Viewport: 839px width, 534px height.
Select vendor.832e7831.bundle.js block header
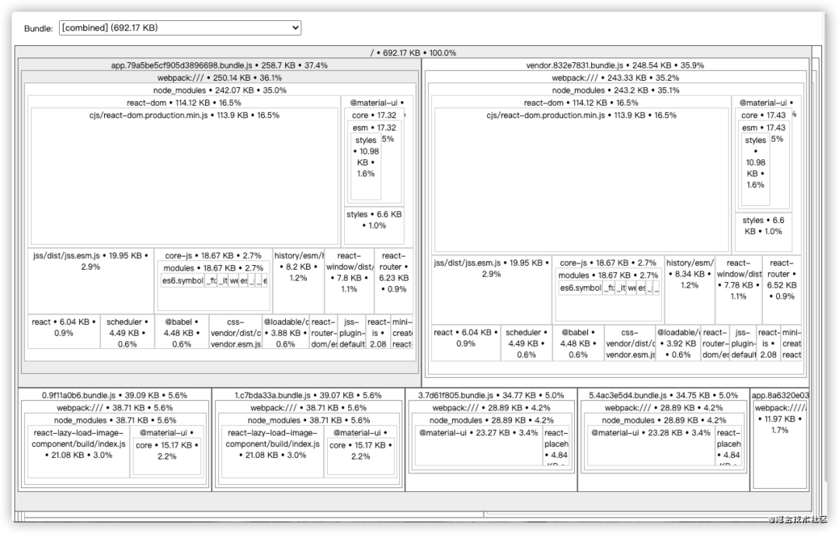pos(614,65)
